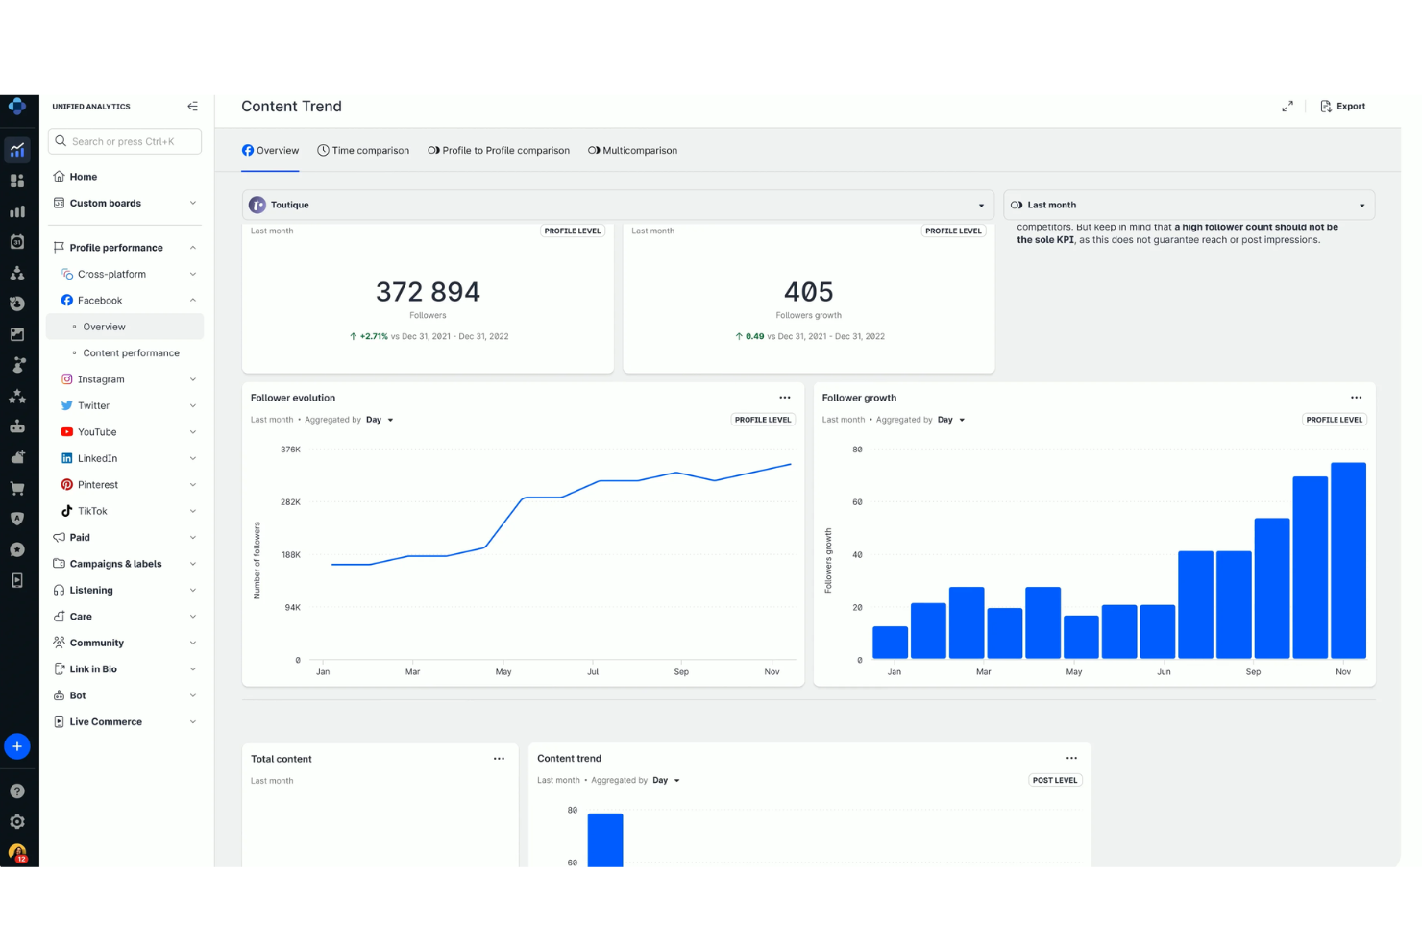
Task: Click the Instagram icon in the sidebar
Action: point(66,378)
